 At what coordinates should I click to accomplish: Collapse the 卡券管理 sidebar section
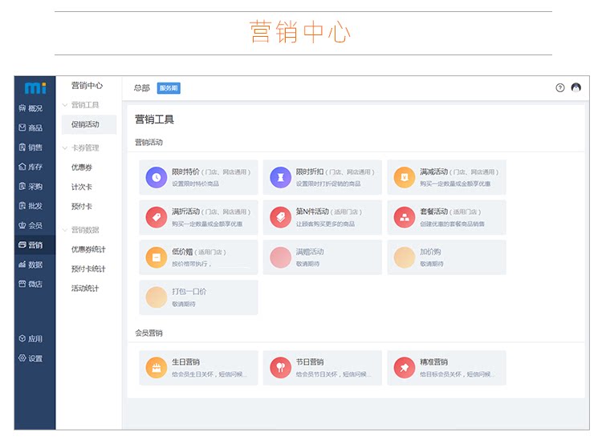pos(65,148)
